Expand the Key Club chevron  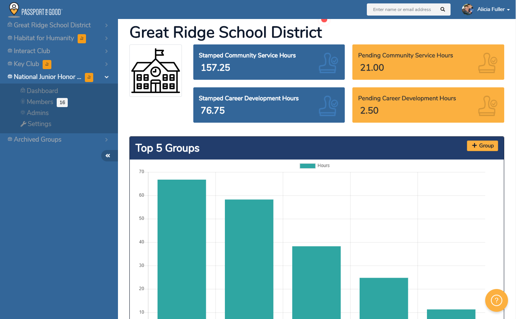[x=107, y=64]
